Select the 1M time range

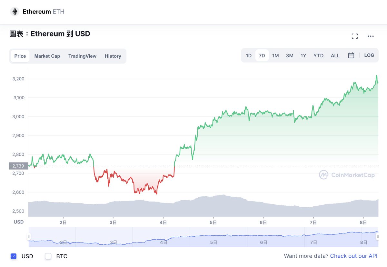click(275, 55)
